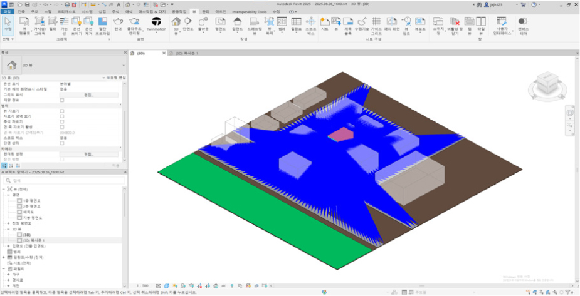The height and width of the screenshot is (296, 580).
Task: Toggle Section Box (단면 상자) checkbox
Action: 62,143
